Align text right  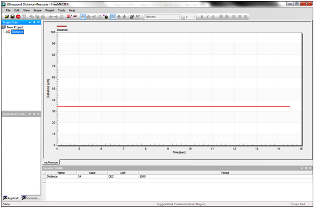tap(245, 17)
